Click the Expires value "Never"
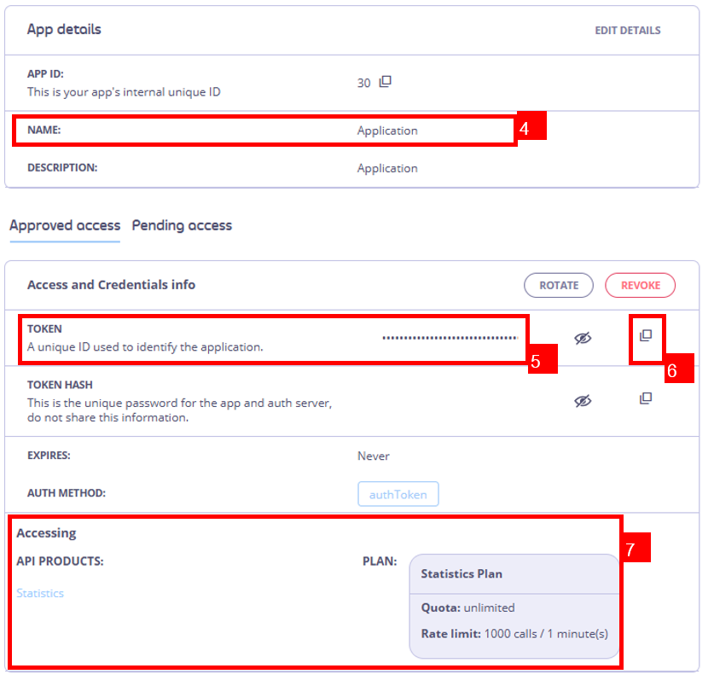 tap(374, 456)
